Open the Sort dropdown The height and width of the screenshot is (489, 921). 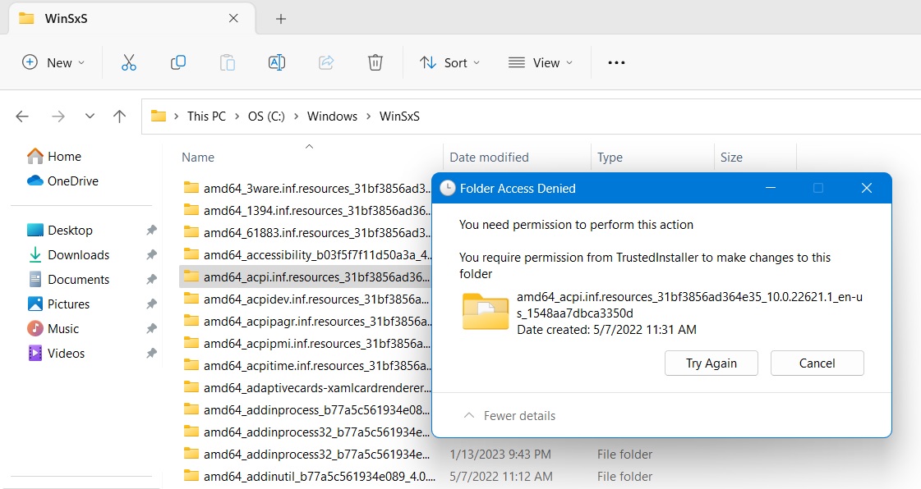click(449, 62)
